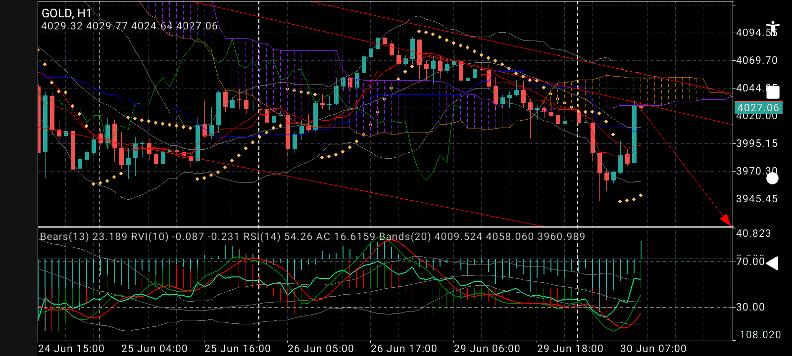Go home using the circle navigation button

tap(772, 178)
